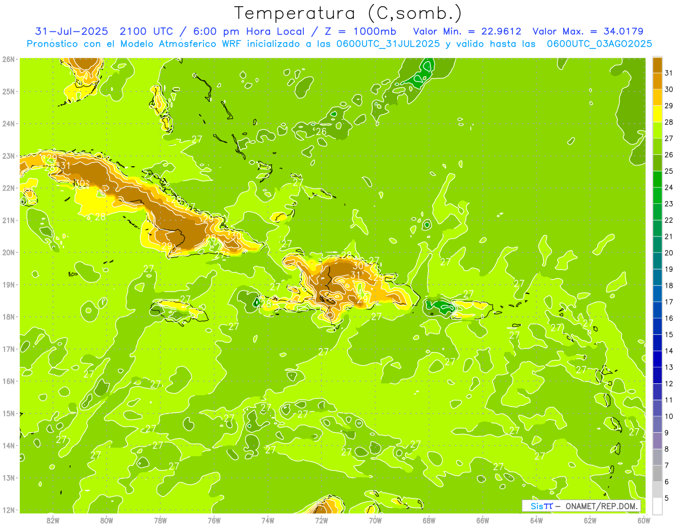684x528 pixels.
Task: Click the "66W" longitude axis label
Action: coord(483,519)
